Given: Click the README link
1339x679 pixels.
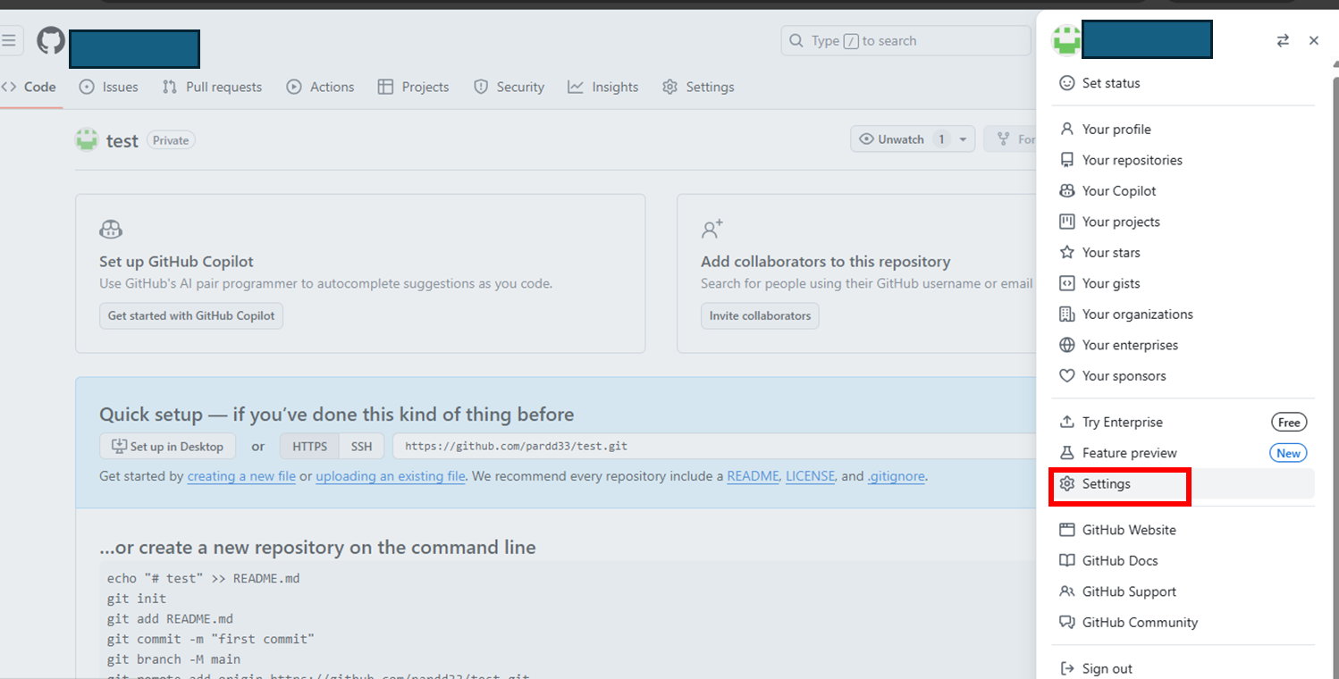Looking at the screenshot, I should [753, 476].
